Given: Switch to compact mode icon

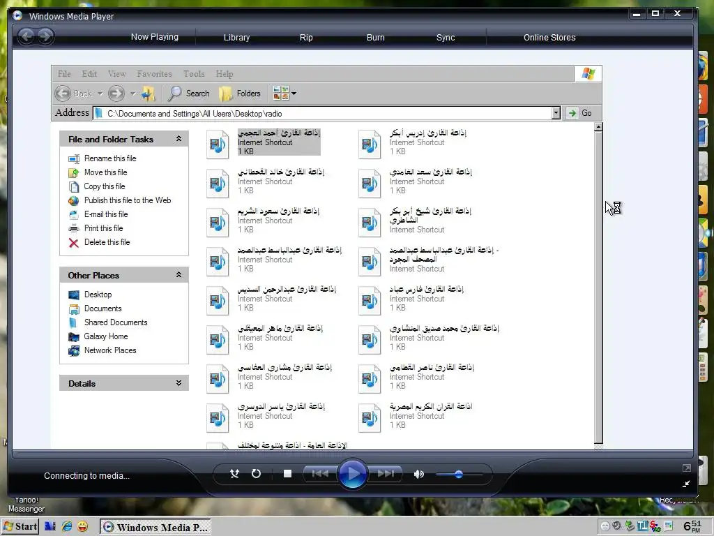Looking at the screenshot, I should point(686,484).
